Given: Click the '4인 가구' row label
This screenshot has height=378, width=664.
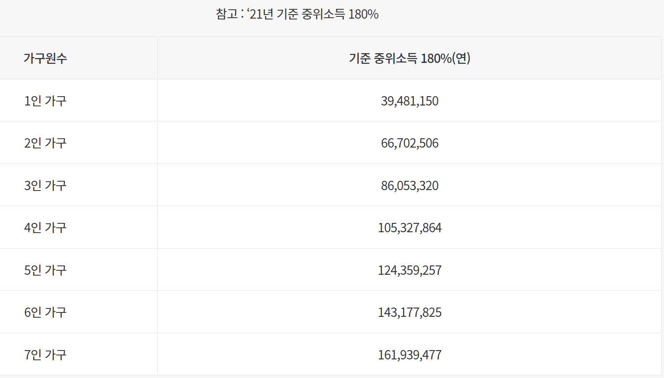Looking at the screenshot, I should tap(45, 227).
